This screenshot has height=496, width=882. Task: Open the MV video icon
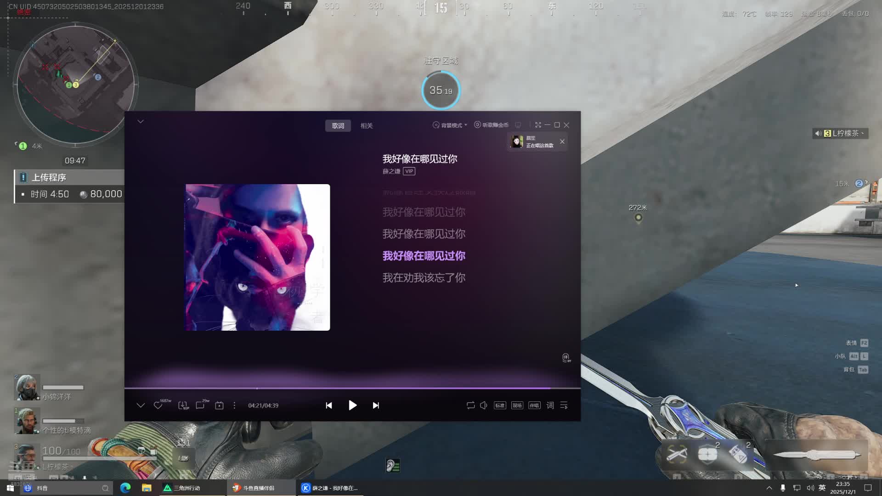click(x=219, y=406)
